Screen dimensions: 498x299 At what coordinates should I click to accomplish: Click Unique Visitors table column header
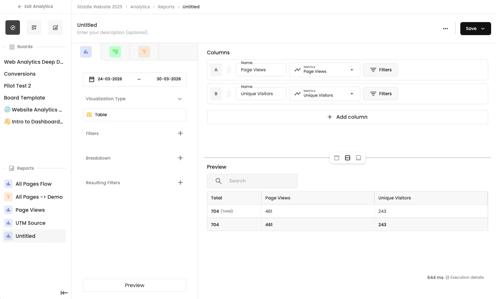click(x=431, y=198)
